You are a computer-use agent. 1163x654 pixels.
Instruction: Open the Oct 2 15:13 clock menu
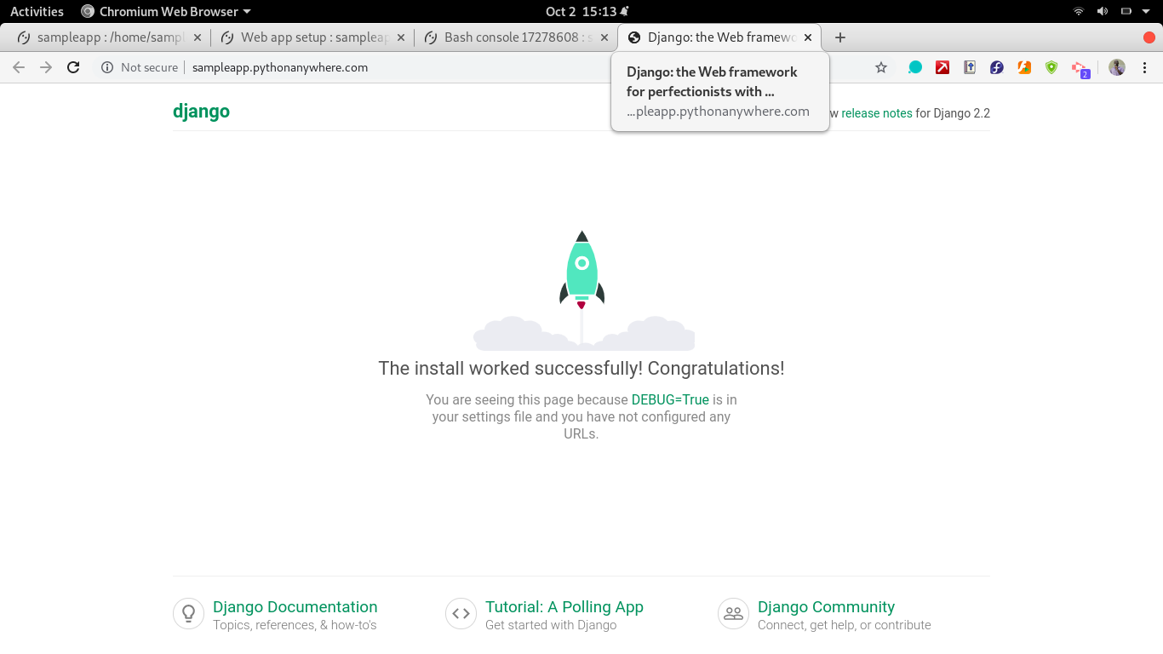tap(587, 12)
